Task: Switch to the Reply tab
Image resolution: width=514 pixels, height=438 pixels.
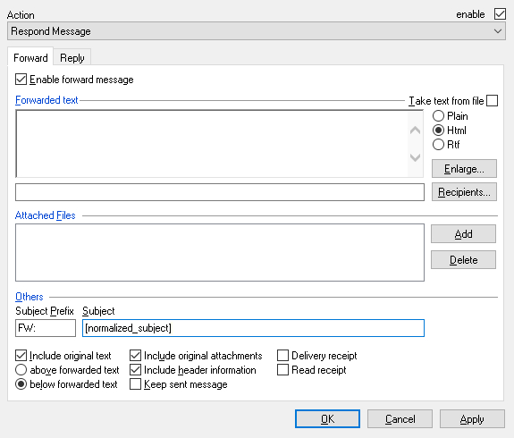Action: [x=72, y=58]
